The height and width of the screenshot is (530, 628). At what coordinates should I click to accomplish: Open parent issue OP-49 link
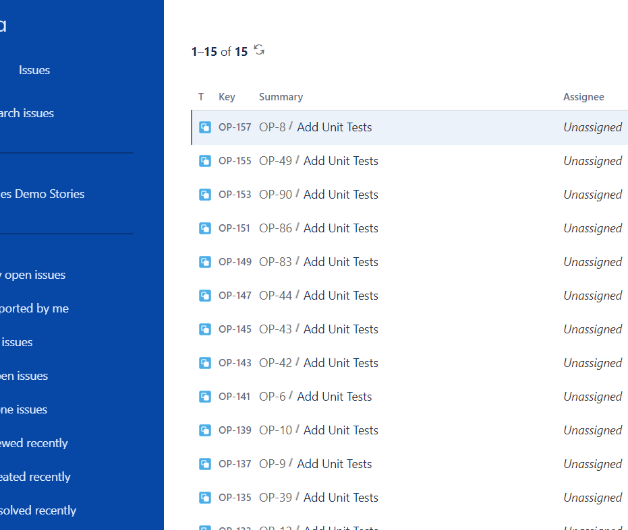275,161
